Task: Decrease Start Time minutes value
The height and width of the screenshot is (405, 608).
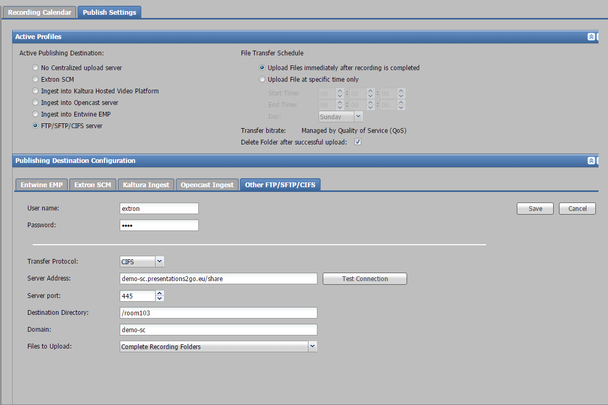Action: point(370,96)
